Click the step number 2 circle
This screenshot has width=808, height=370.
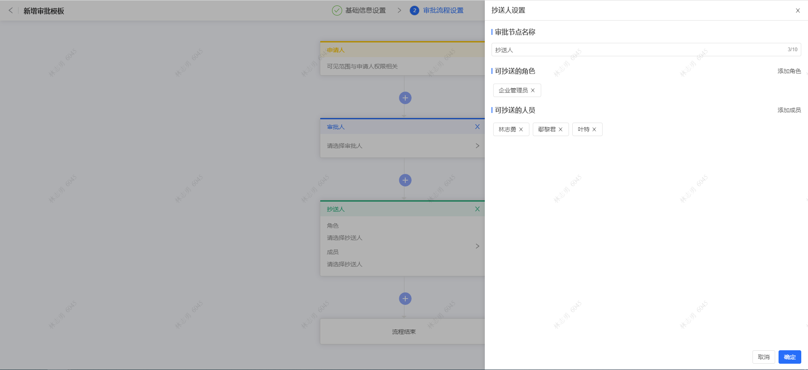[415, 10]
